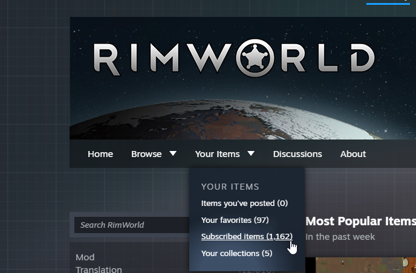416x273 pixels.
Task: Open Your collections (5)
Action: [236, 254]
